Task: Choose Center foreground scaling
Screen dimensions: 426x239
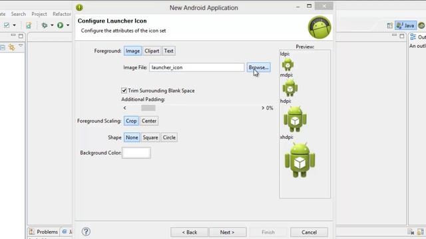Action: coord(149,121)
